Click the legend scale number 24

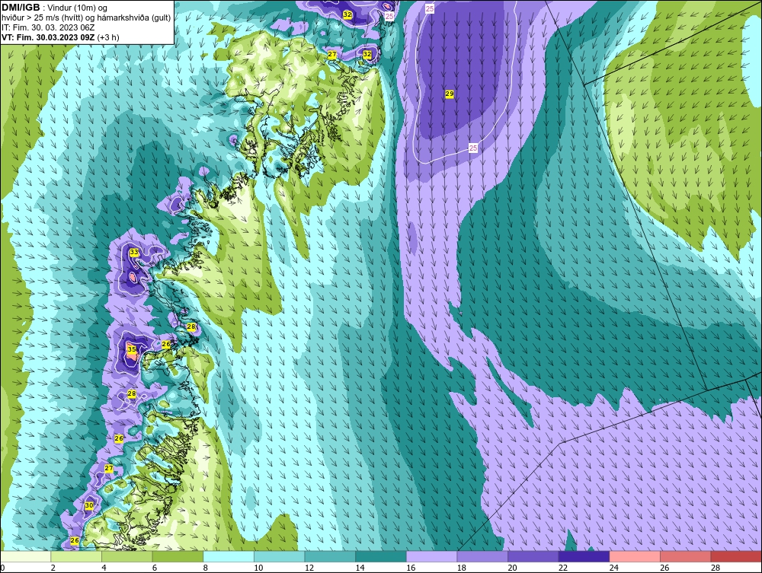point(613,568)
